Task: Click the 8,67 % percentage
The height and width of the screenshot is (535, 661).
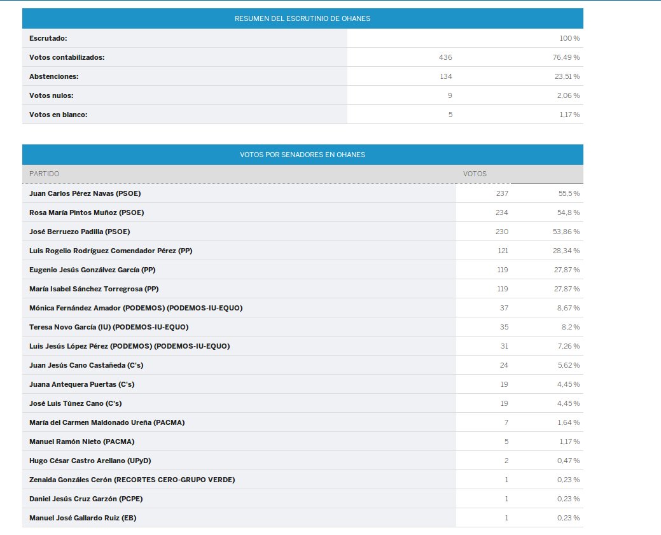Action: coord(568,308)
